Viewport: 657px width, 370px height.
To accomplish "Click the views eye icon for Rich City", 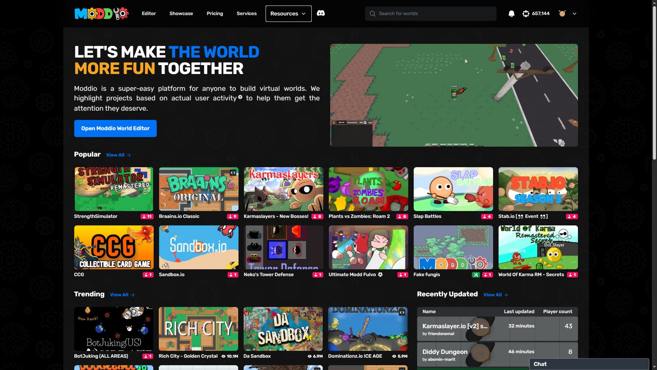I will (223, 356).
